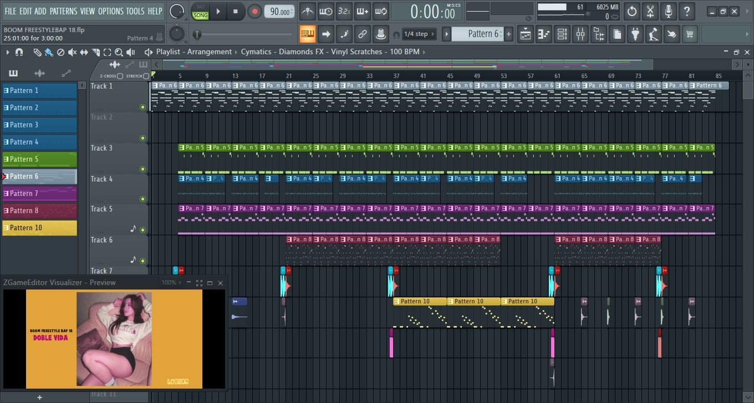Click the song position slider

[x=244, y=35]
